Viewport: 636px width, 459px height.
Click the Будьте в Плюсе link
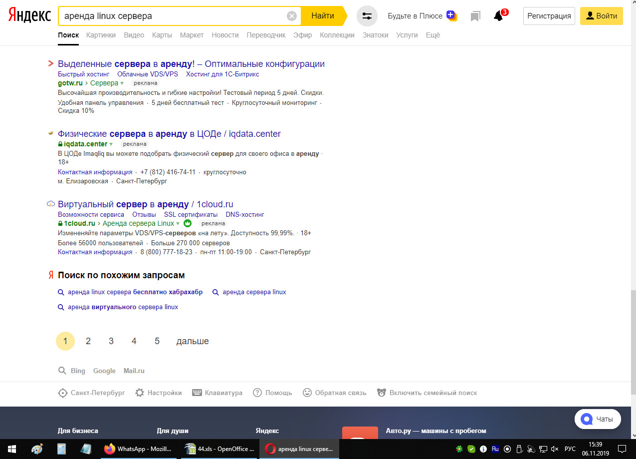[x=415, y=16]
